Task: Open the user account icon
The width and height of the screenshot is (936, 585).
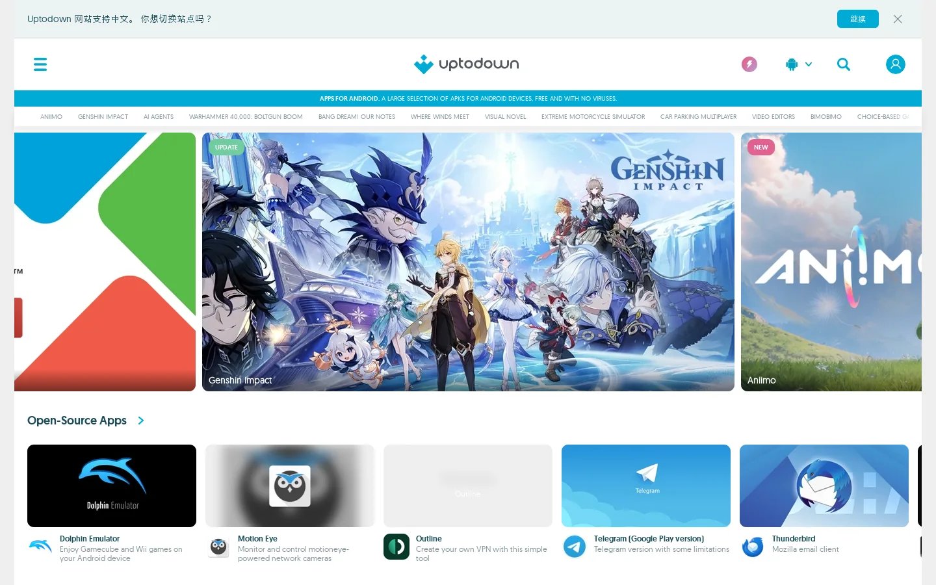Action: coord(896,64)
